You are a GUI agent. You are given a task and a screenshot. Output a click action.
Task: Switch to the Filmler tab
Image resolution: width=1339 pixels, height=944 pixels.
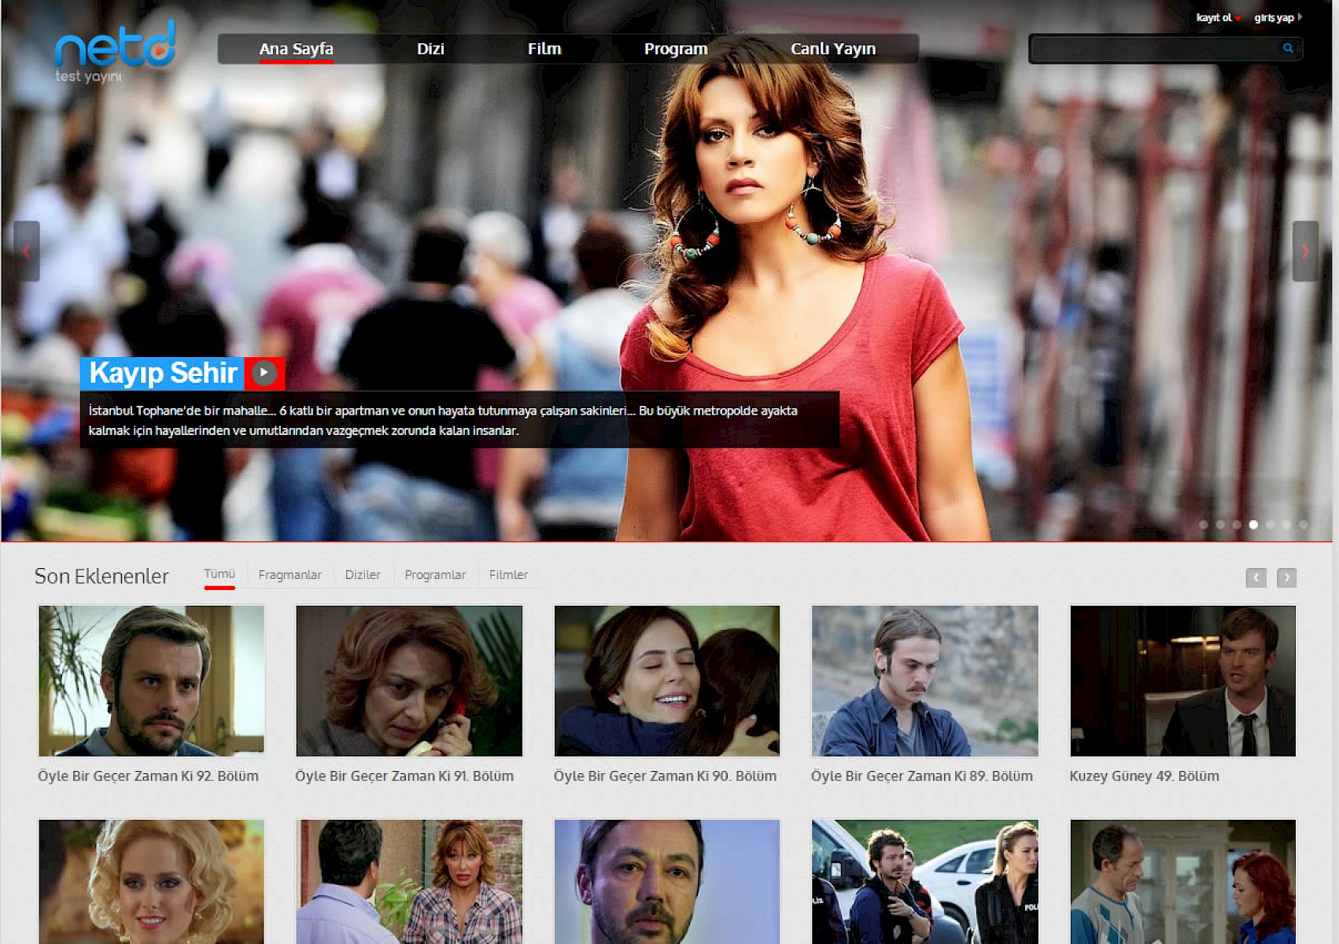[508, 575]
